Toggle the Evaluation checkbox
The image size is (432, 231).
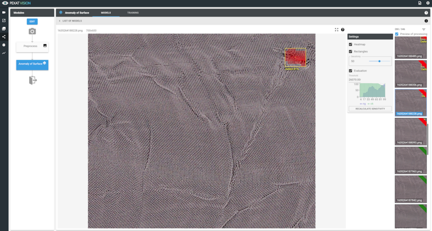click(x=351, y=71)
